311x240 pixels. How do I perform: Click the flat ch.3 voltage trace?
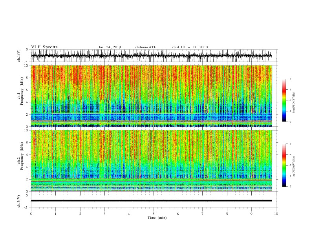[151, 201]
